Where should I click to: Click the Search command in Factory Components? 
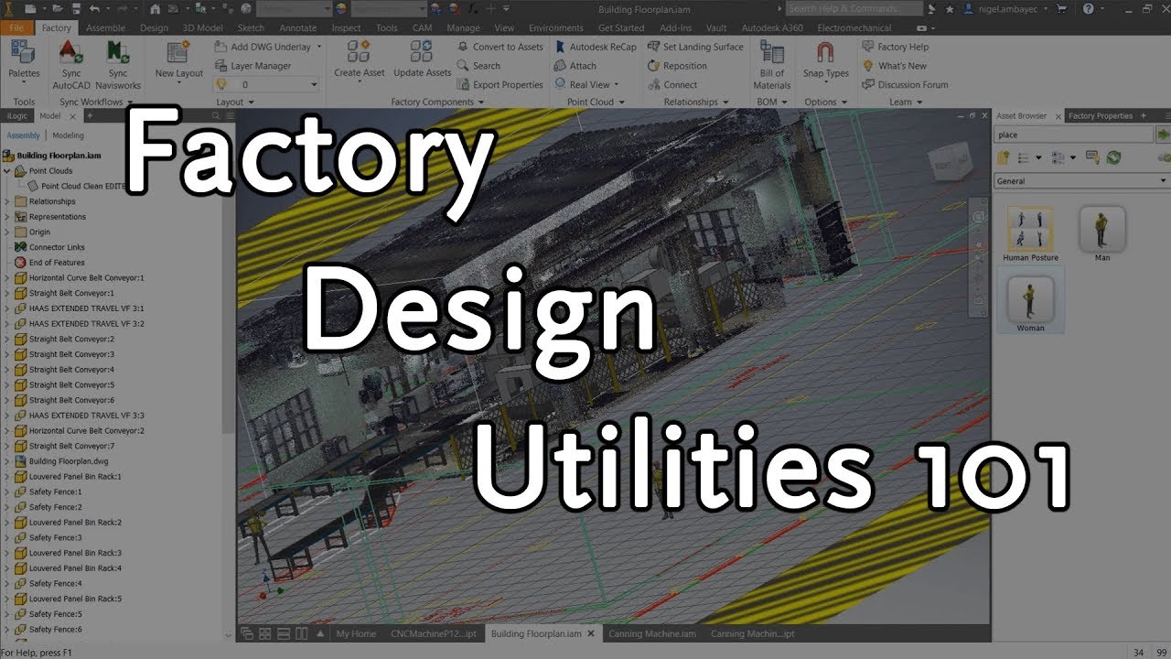click(478, 66)
